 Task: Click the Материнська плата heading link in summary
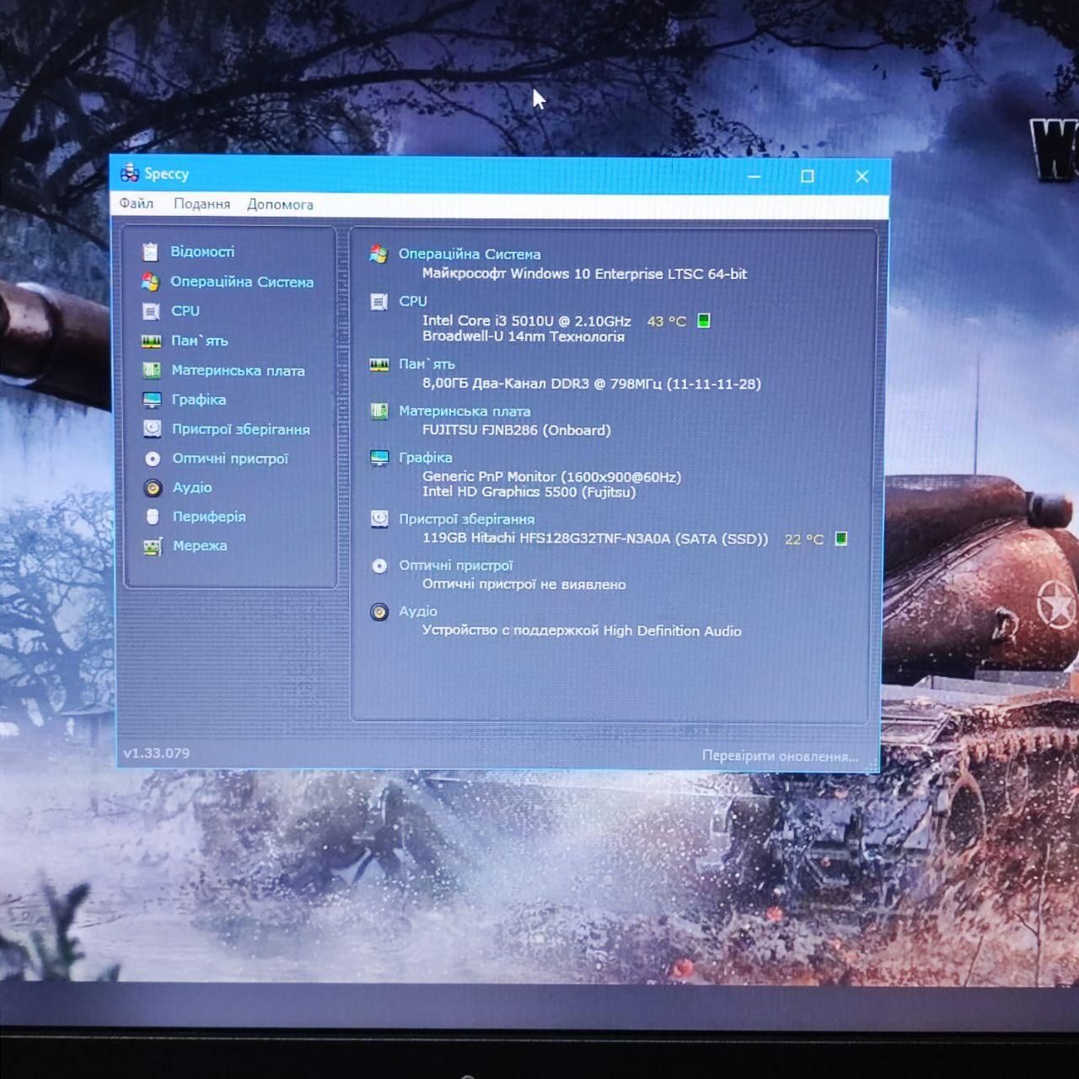[464, 411]
